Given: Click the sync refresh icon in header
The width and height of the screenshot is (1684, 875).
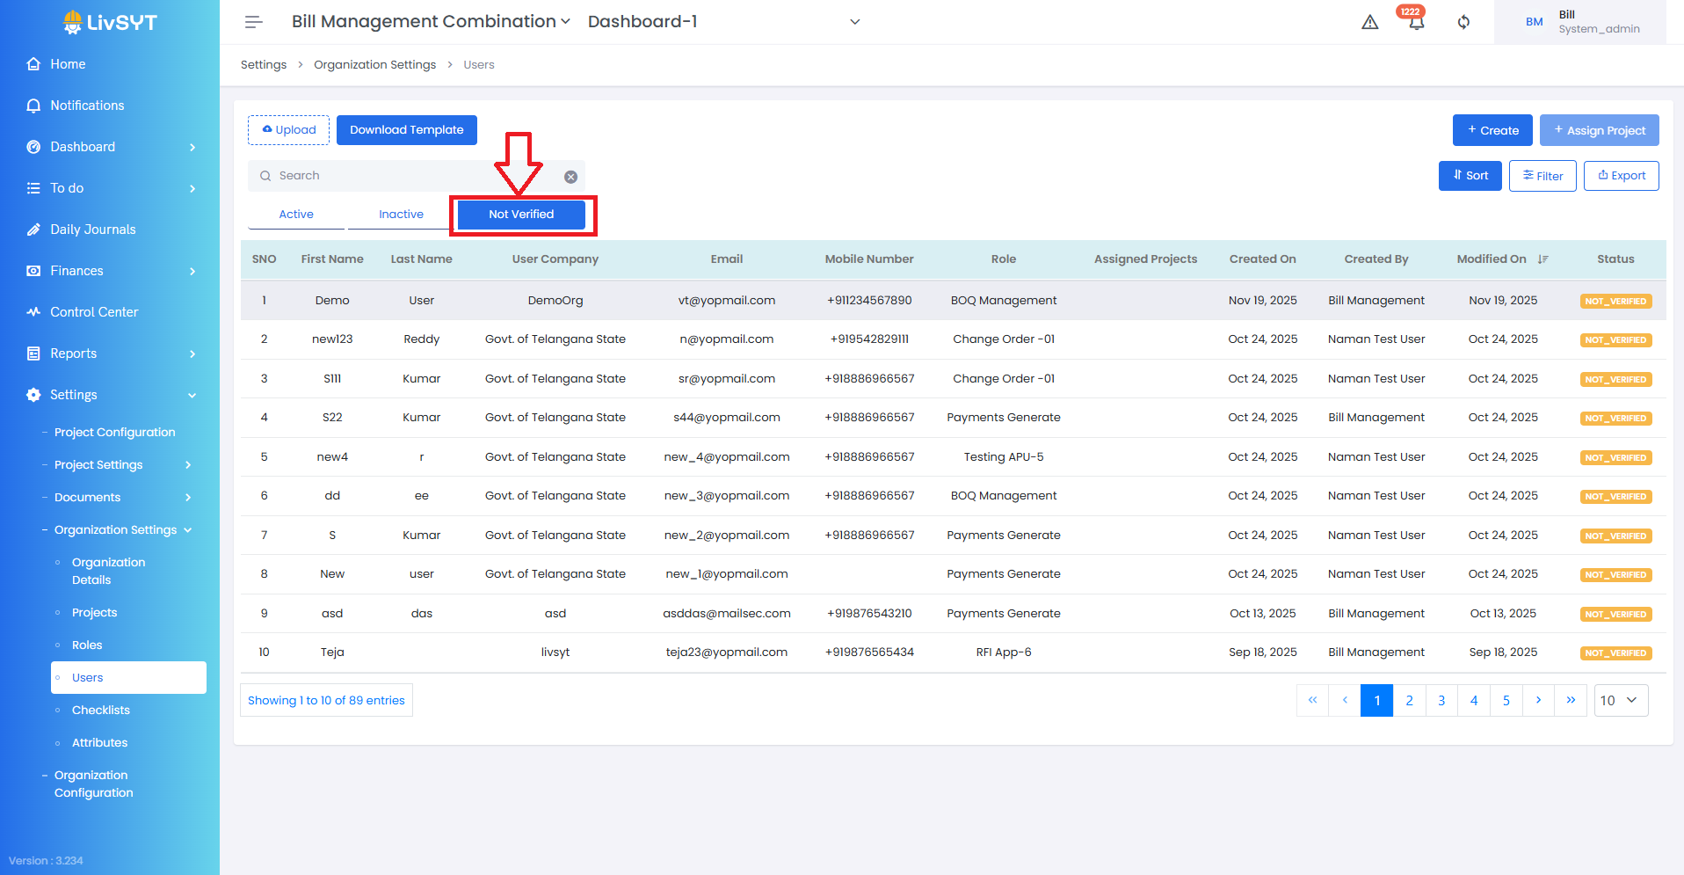Looking at the screenshot, I should coord(1463,22).
